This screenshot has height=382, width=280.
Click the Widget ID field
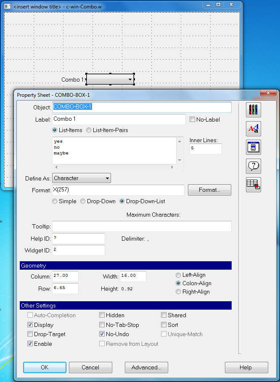coord(79,250)
